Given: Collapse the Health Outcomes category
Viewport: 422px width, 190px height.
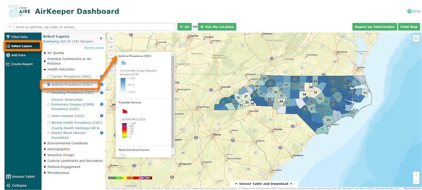Looking at the screenshot, I should tap(45, 69).
